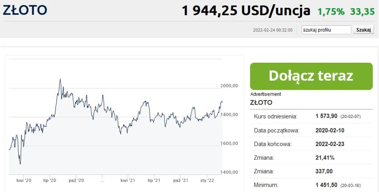The width and height of the screenshot is (379, 192).
Task: Click the "kwi '20" axis label
Action: click(x=24, y=181)
